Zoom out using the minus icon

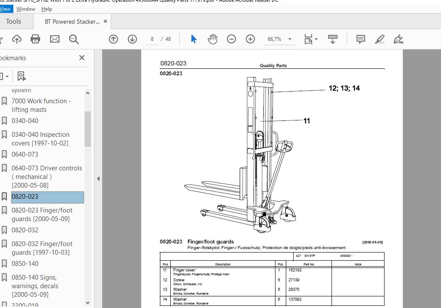pos(231,39)
